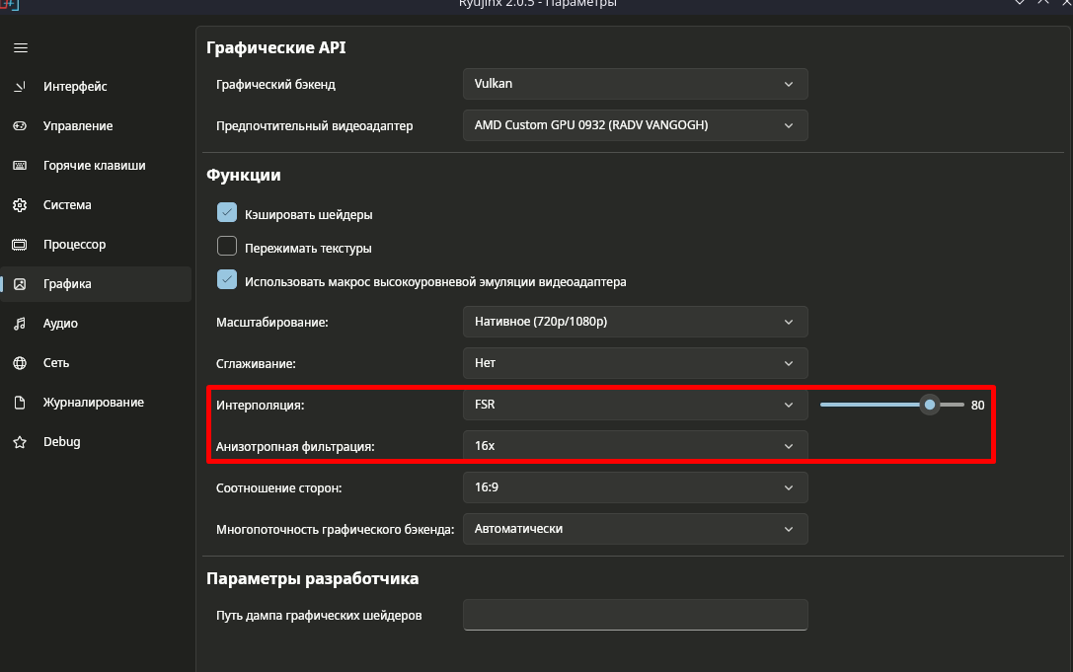Open the Графический бэкенд Vulkan dropdown
The width and height of the screenshot is (1073, 672).
pos(635,85)
